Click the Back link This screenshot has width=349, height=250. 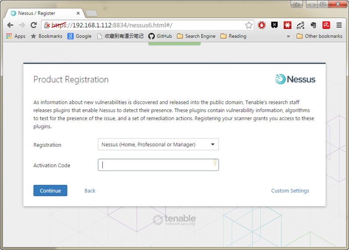90,191
